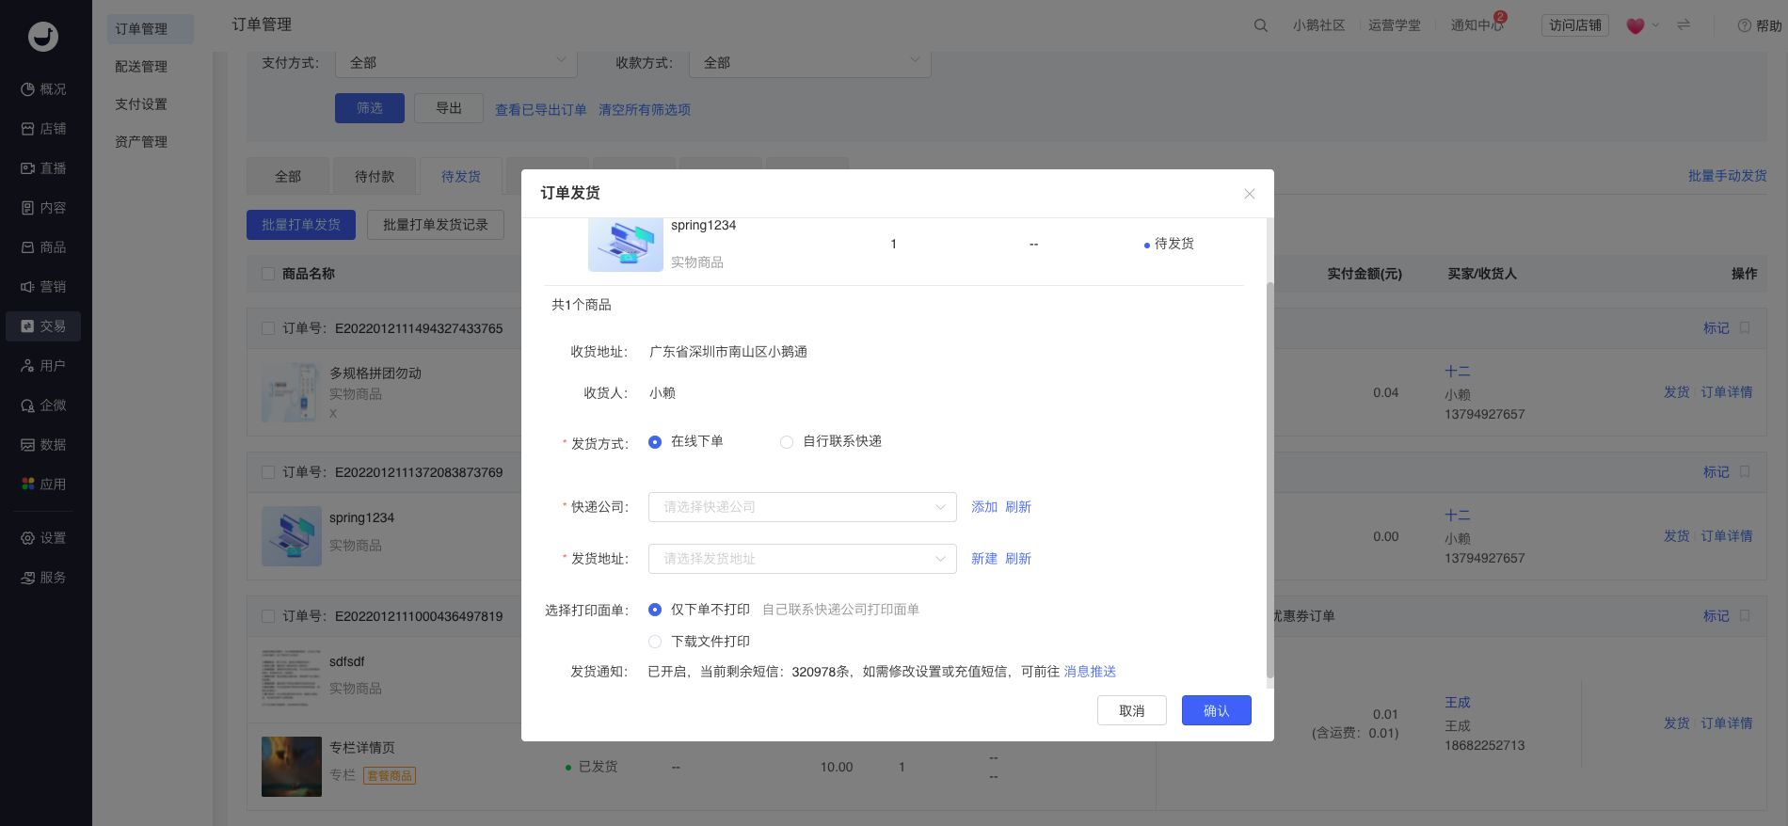
Task: Open the 应用 apps sidebar icon
Action: [28, 484]
